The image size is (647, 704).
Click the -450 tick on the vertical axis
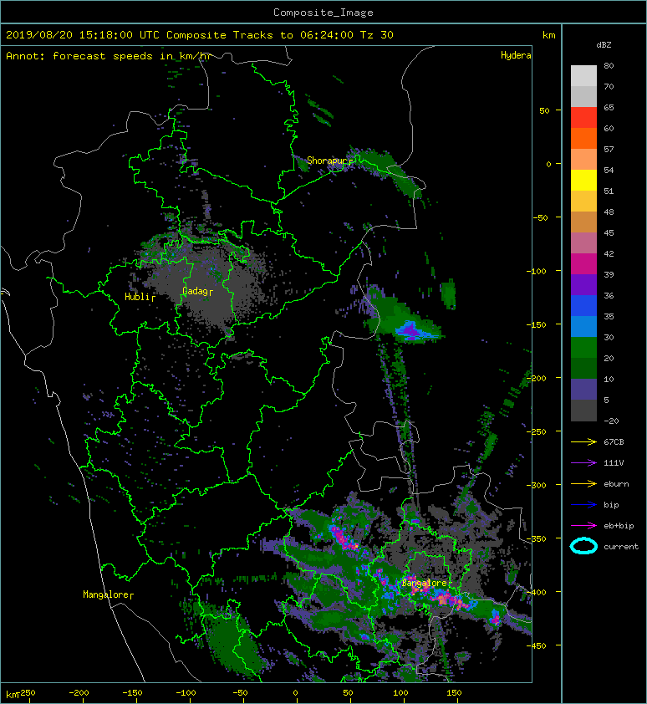pos(536,645)
